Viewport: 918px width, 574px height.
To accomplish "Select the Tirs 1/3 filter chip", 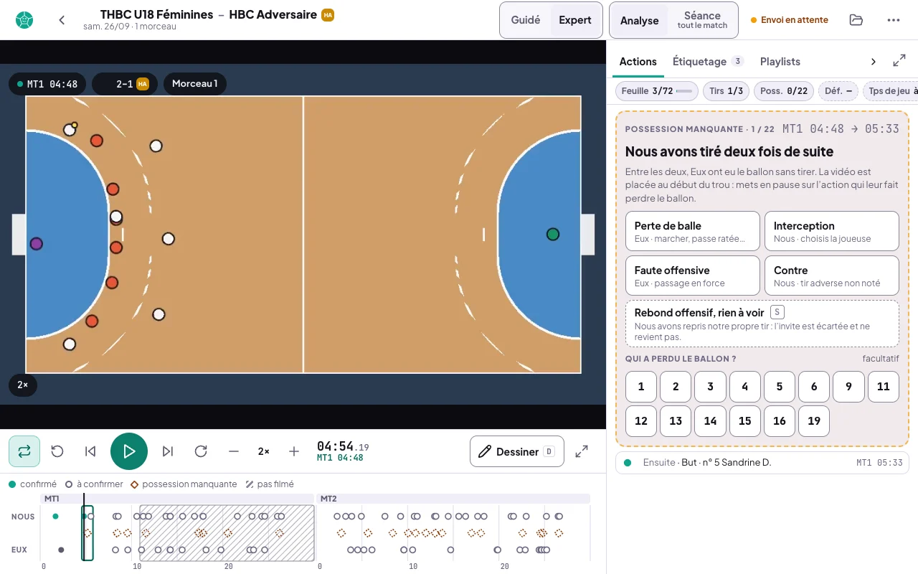I will click(727, 91).
